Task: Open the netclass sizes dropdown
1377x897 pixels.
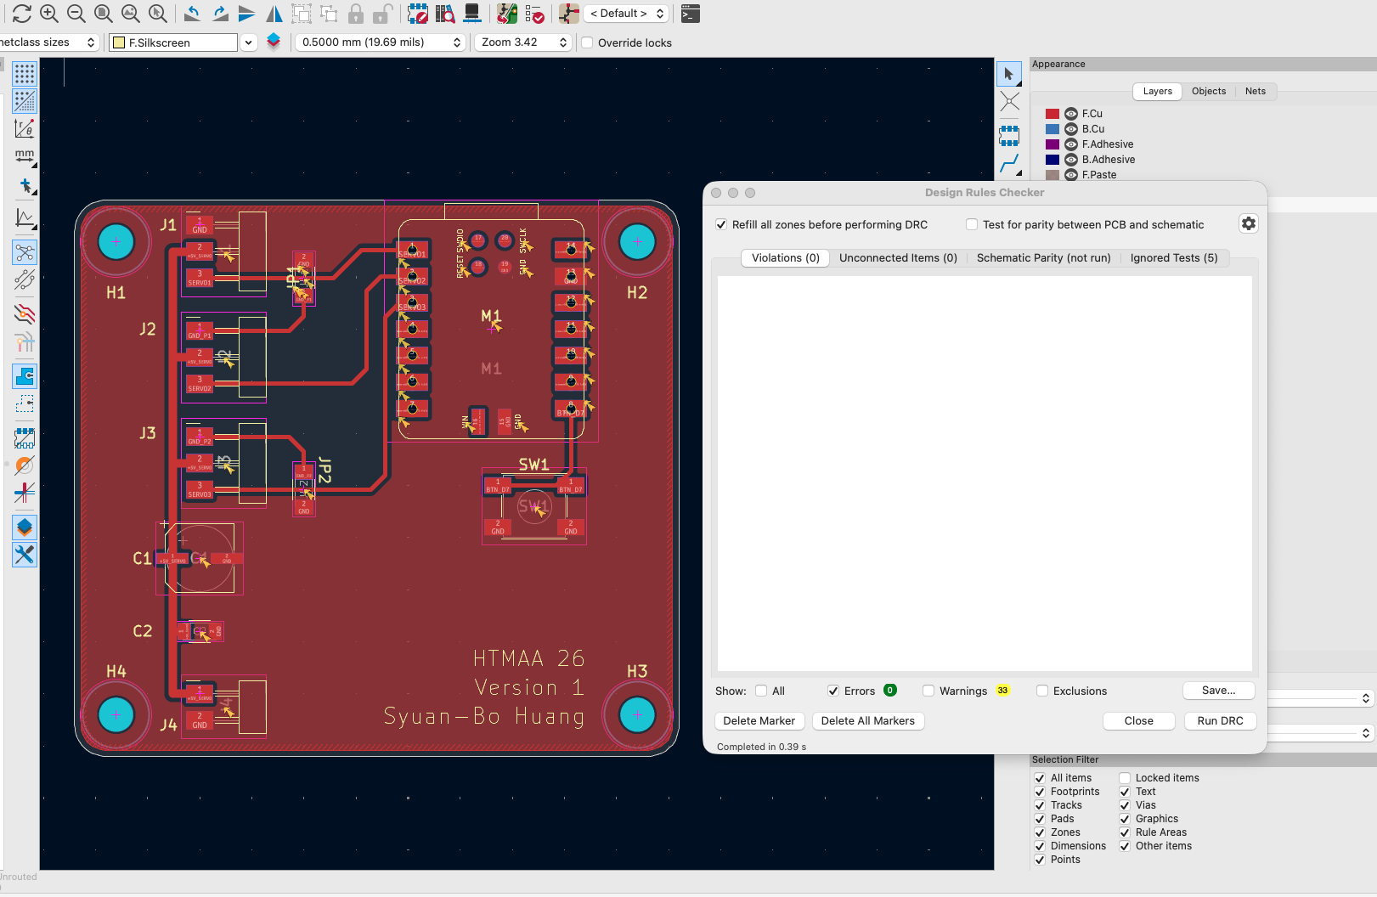Action: (50, 42)
